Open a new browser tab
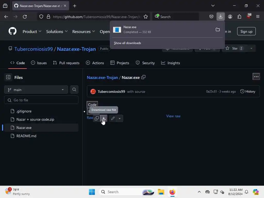Screen dimensions: 264x198 point(75,6)
